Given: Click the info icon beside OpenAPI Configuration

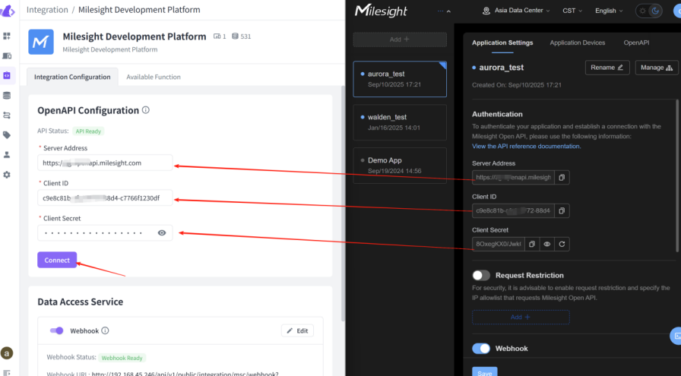Looking at the screenshot, I should tap(146, 110).
